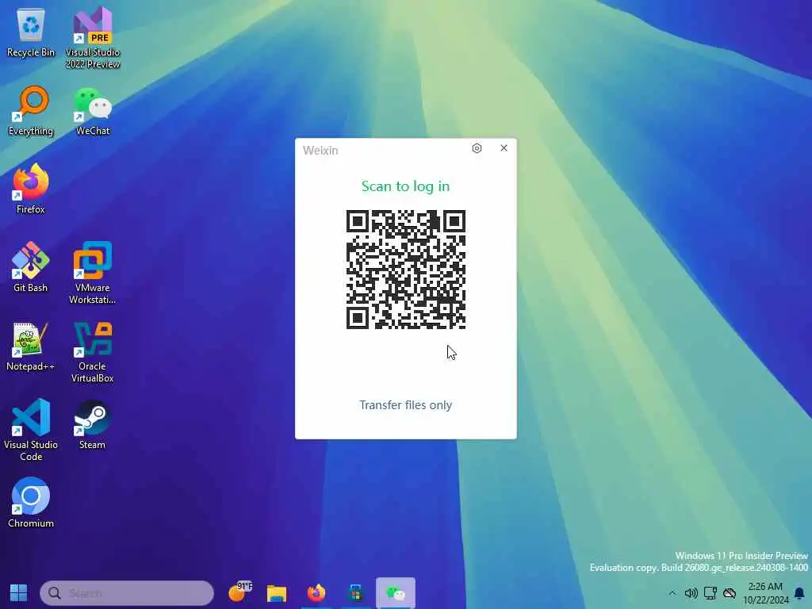Open the network display tray icon
This screenshot has width=812, height=609.
coord(710,593)
